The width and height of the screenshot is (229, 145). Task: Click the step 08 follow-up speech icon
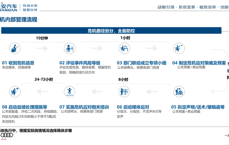[x=15, y=92]
